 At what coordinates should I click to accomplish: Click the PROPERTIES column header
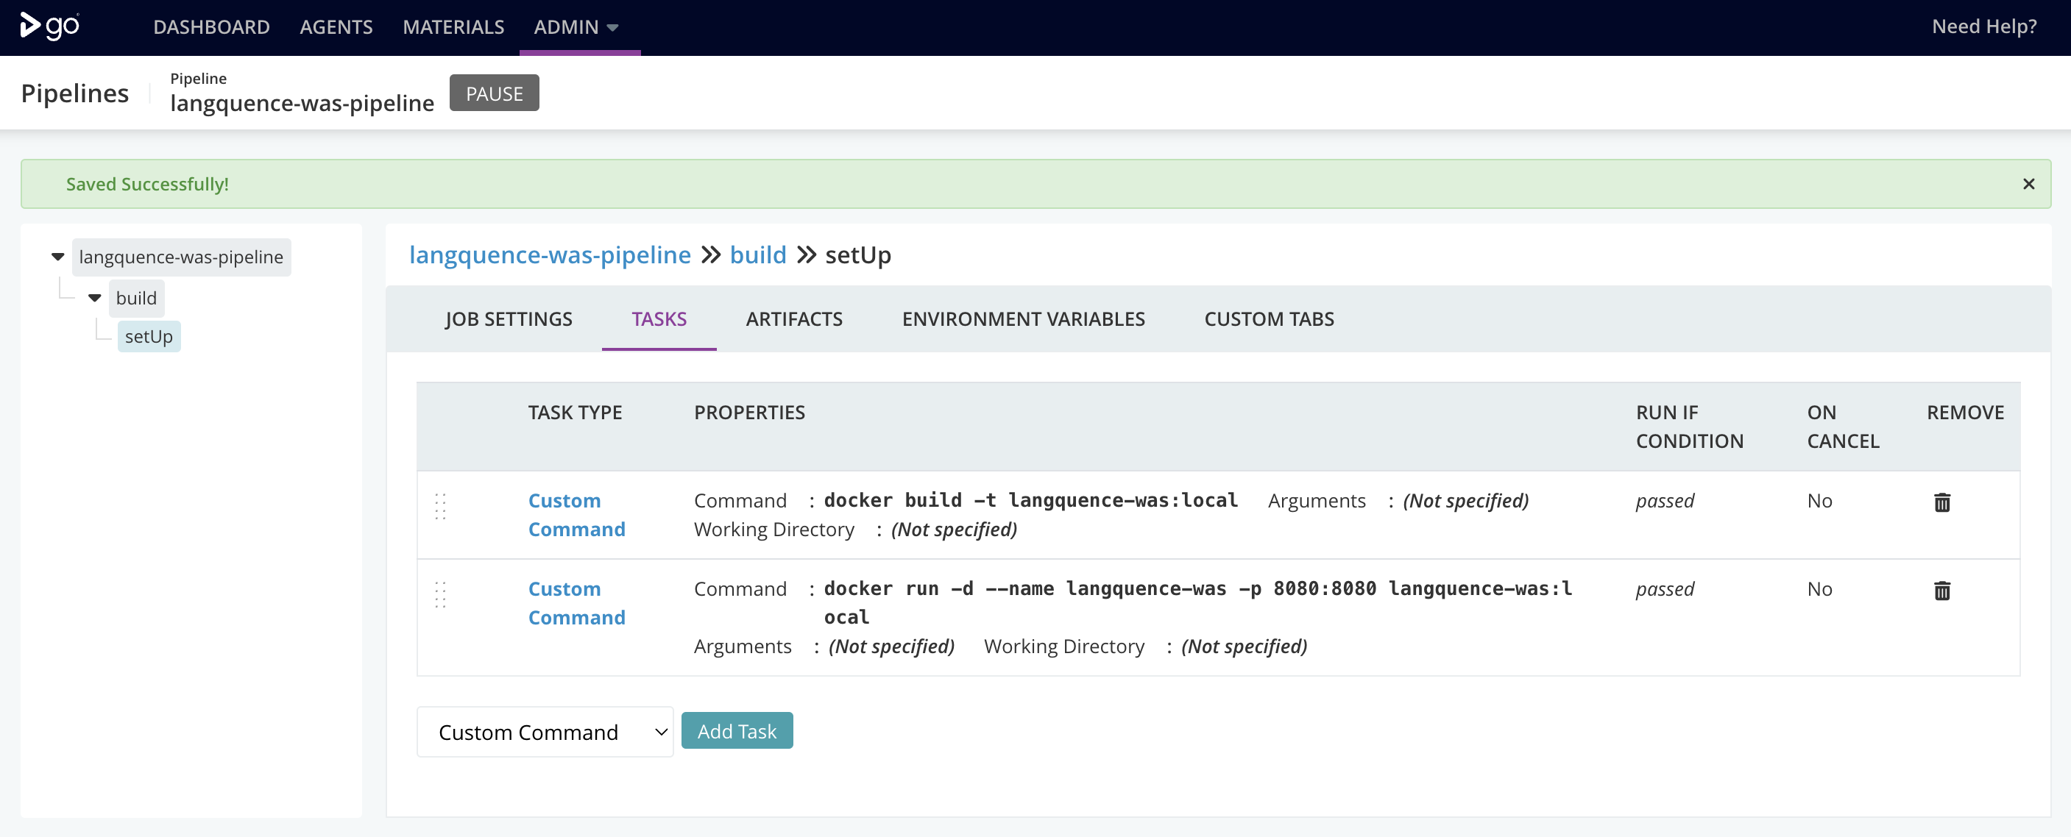click(749, 412)
